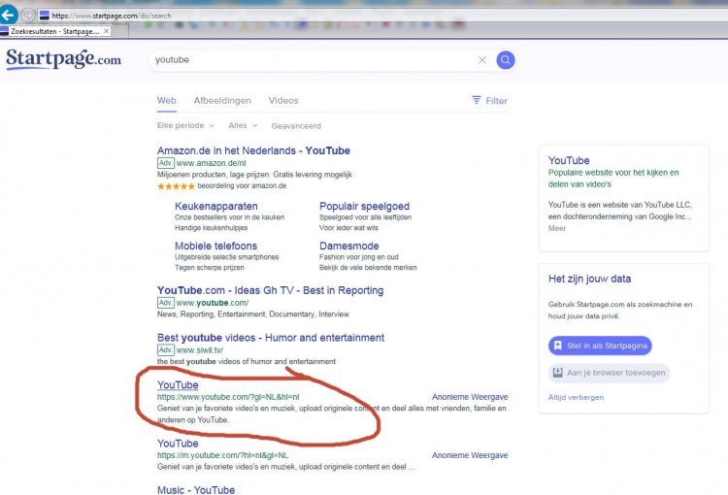Expand the 'Elke periode' time dropdown
728x495 pixels.
point(186,126)
